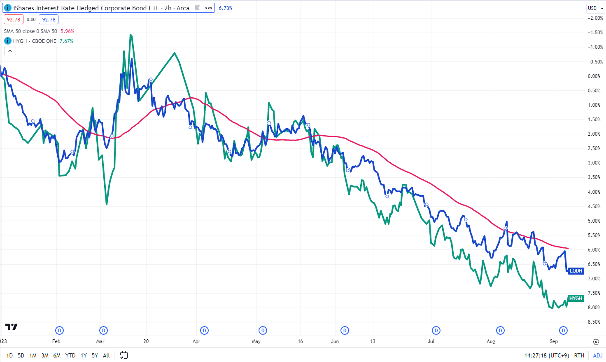Click the dividend marker below Feb
The width and height of the screenshot is (606, 362).
coord(60,330)
